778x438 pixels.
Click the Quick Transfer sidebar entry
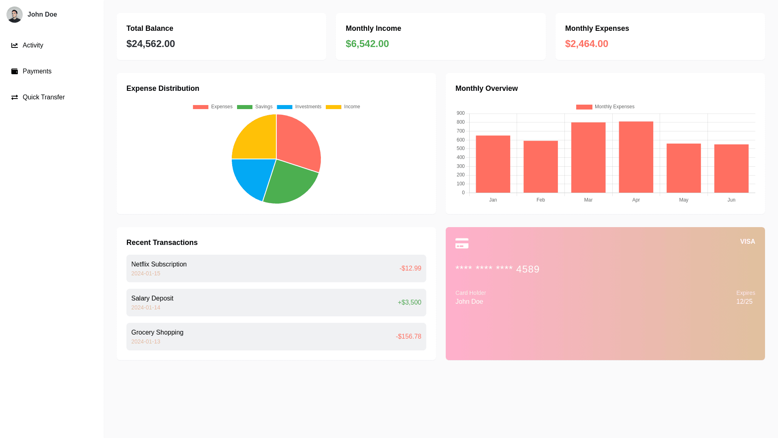pyautogui.click(x=43, y=97)
